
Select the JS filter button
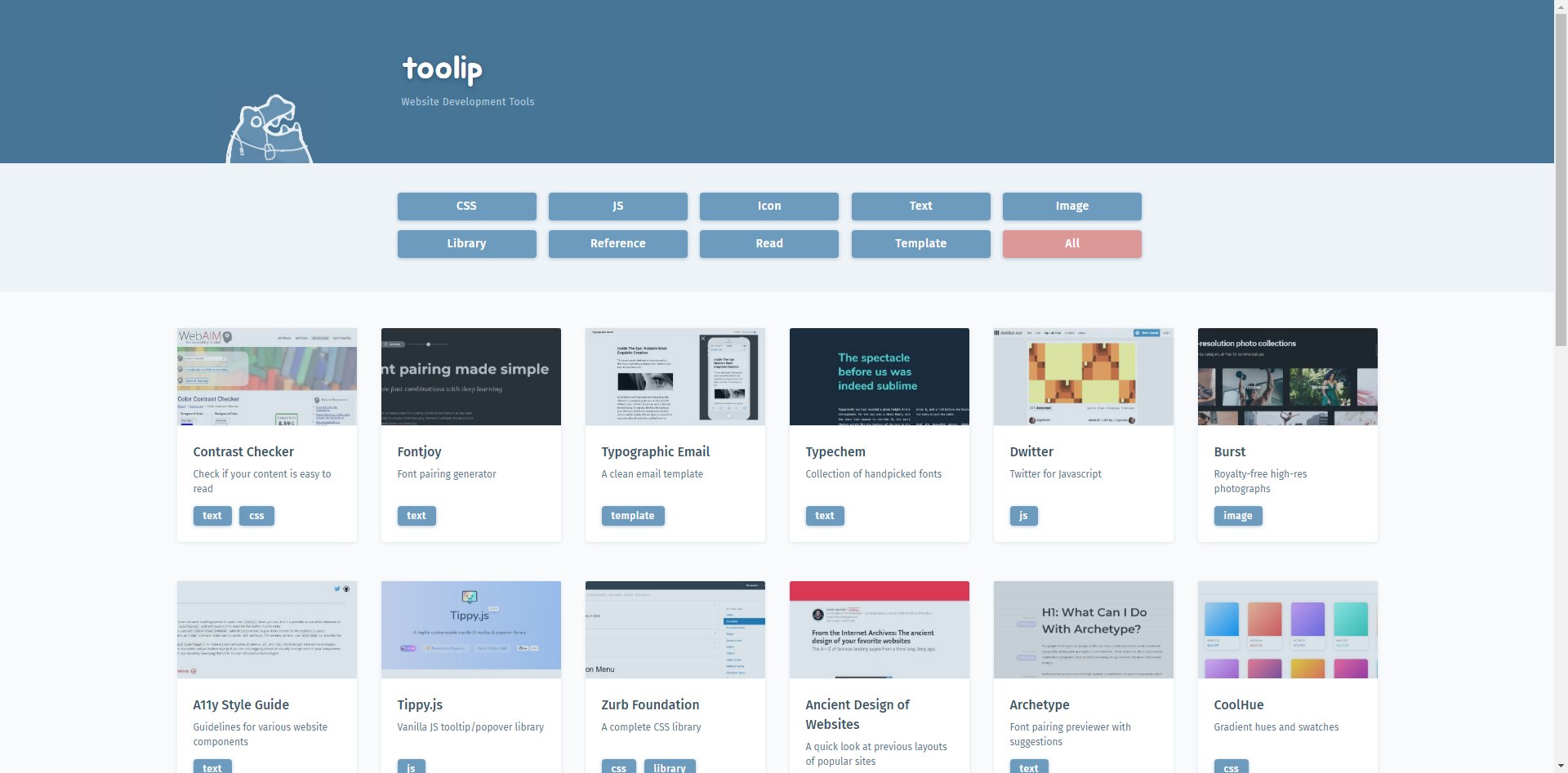coord(617,207)
